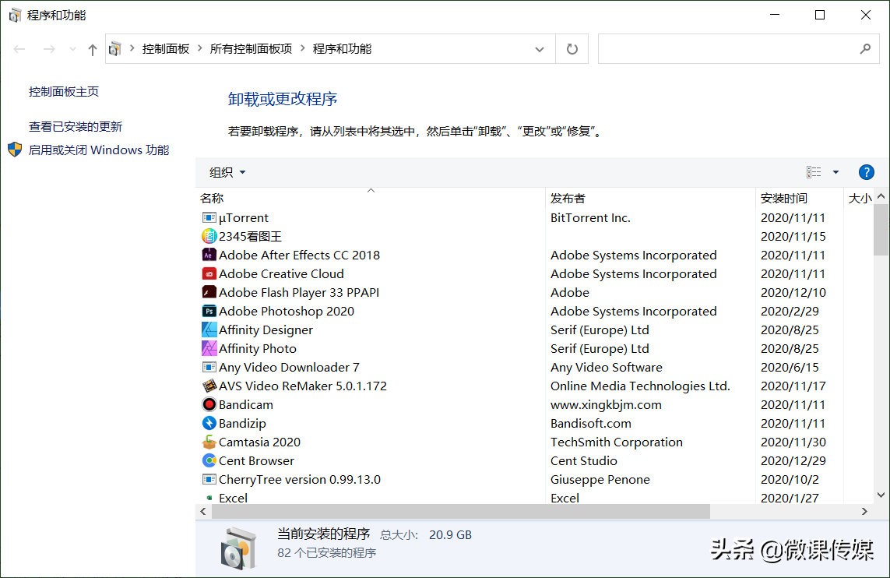Click the Bandicam icon in the list

click(x=208, y=404)
